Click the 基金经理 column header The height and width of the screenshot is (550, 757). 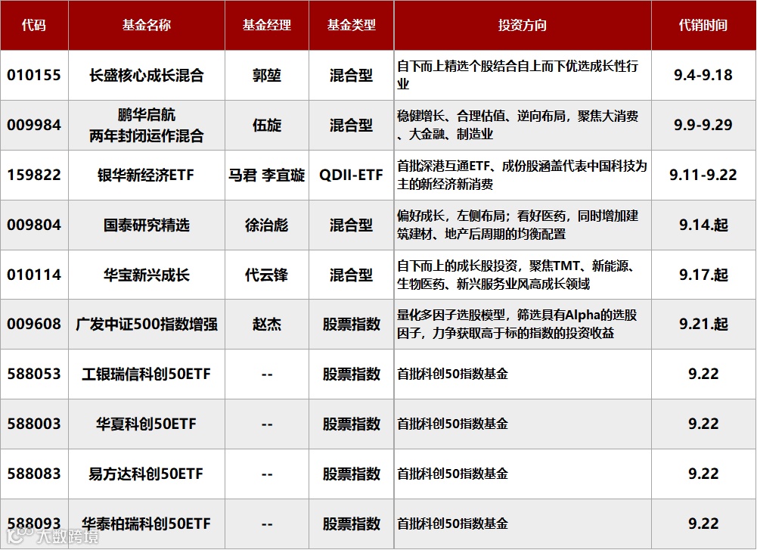(x=266, y=25)
